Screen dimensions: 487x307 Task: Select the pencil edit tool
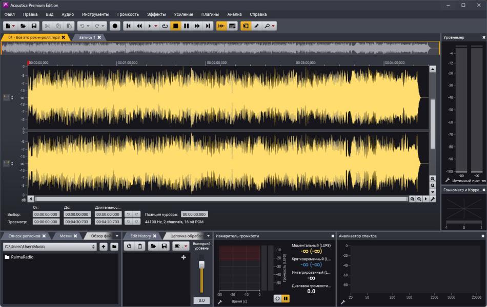pos(256,26)
